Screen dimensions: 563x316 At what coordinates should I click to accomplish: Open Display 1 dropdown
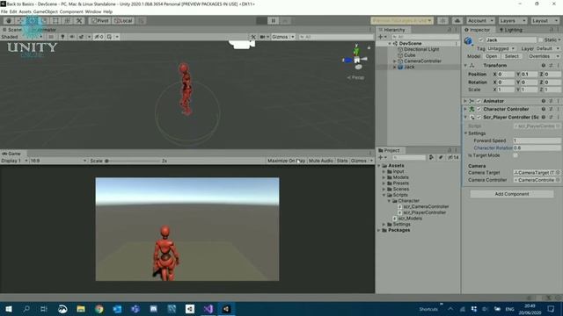coord(14,161)
